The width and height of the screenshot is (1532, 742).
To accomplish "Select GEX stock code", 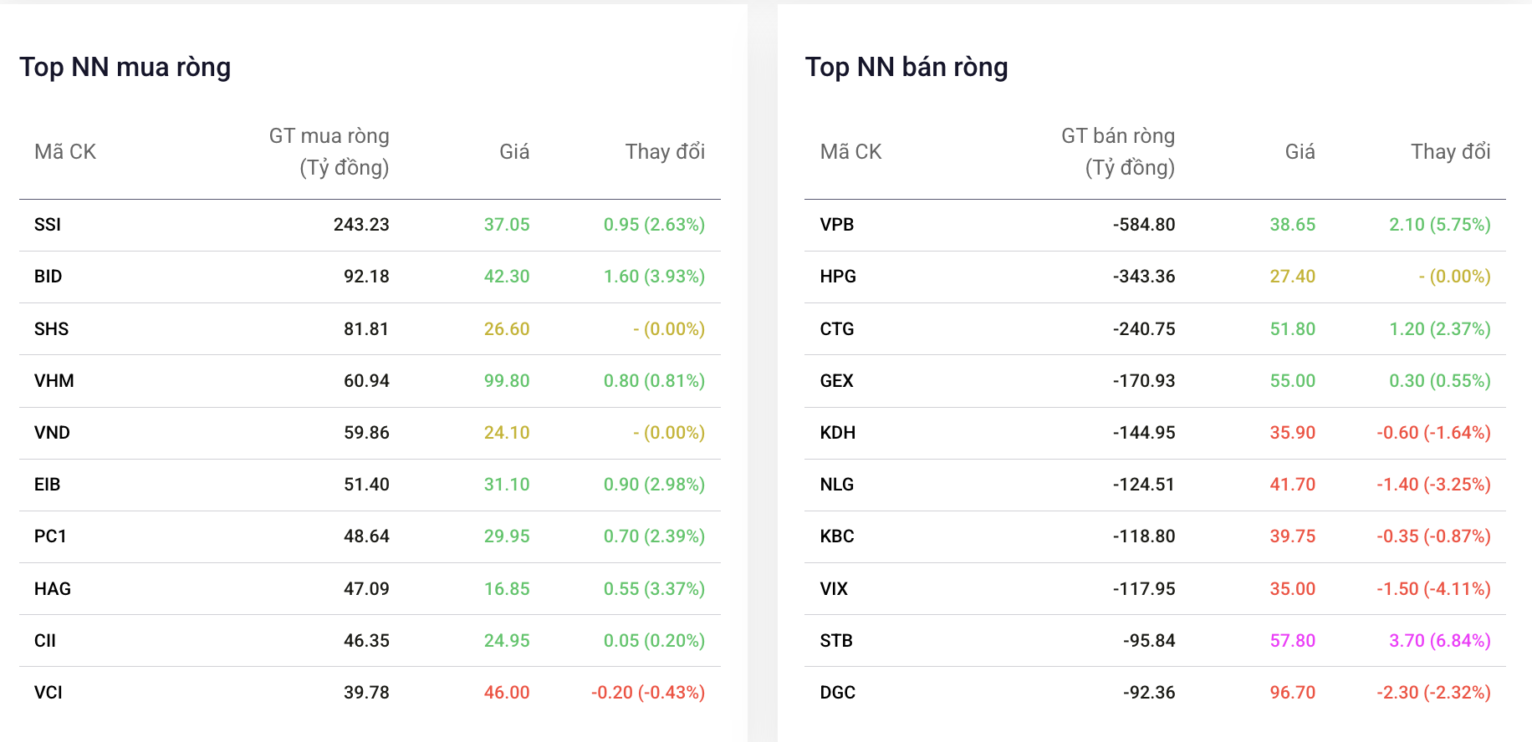I will (837, 381).
